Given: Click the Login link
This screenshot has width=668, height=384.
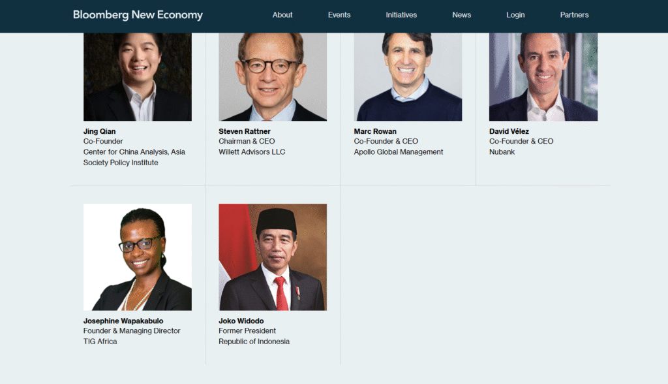Looking at the screenshot, I should [515, 15].
